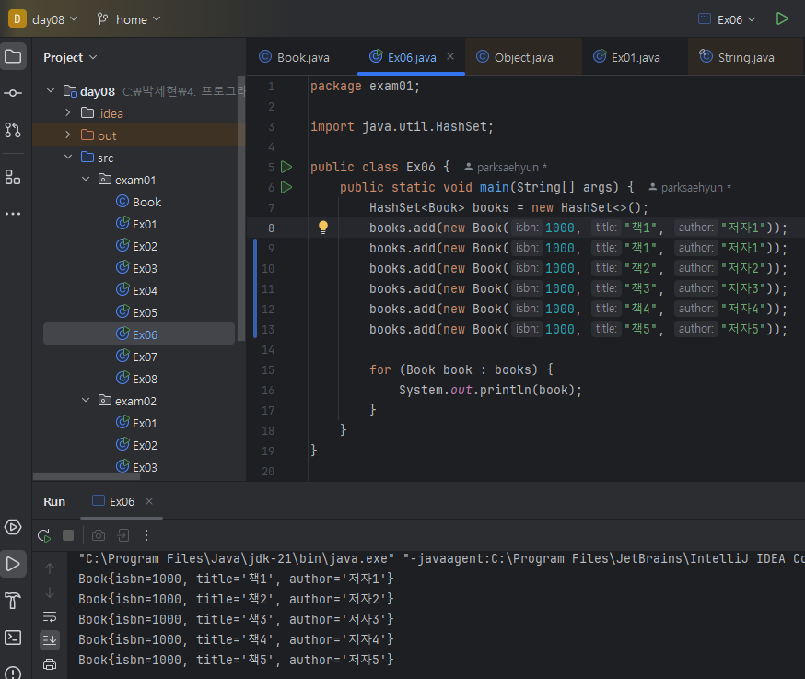Switch to the Object.java editor tab
This screenshot has height=679, width=805.
pyautogui.click(x=522, y=57)
